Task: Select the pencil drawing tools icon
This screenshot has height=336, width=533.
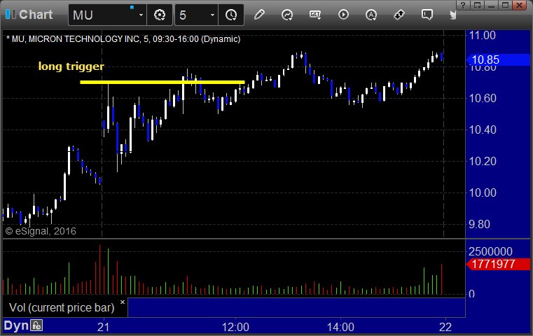Action: point(259,15)
